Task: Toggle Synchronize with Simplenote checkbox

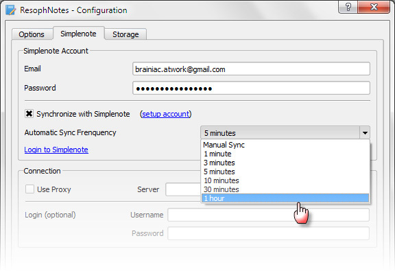Action: (x=29, y=114)
